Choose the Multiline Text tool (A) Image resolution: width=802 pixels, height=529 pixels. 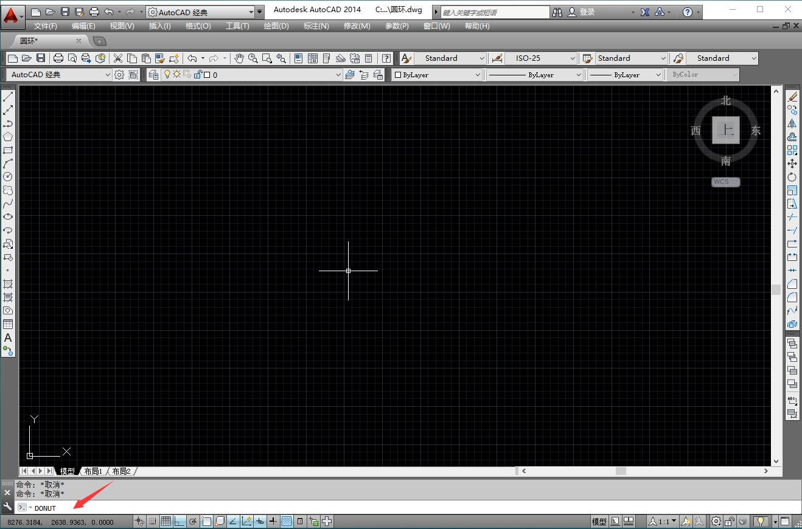pyautogui.click(x=8, y=337)
